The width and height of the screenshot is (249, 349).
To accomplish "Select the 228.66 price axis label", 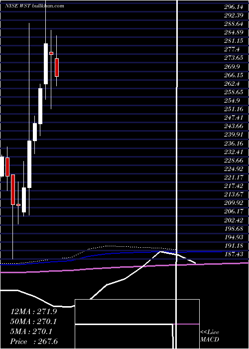I will (233, 160).
